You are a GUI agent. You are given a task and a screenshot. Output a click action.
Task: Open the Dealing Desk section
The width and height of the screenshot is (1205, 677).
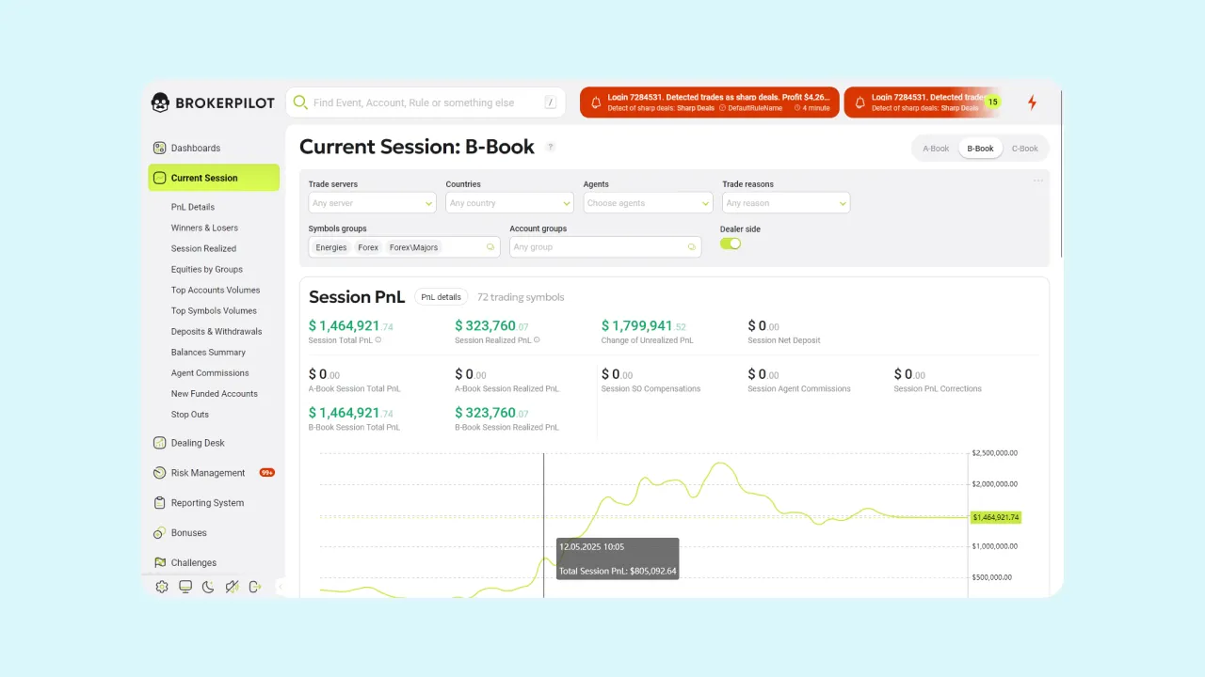pyautogui.click(x=197, y=443)
